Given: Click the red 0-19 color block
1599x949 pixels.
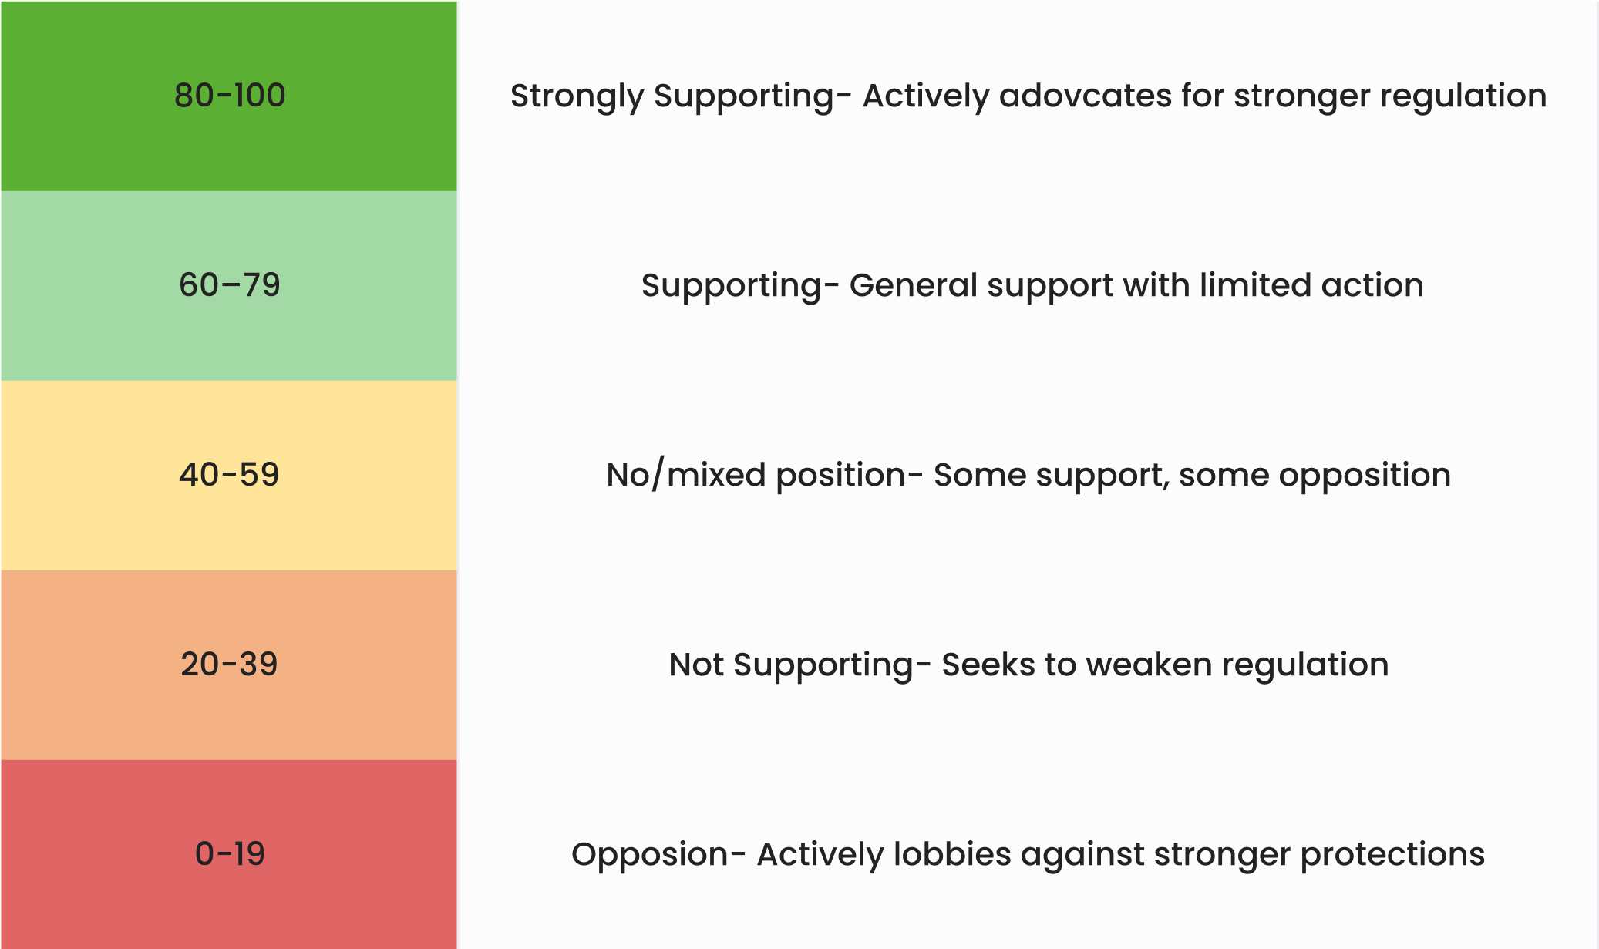Looking at the screenshot, I should 229,854.
